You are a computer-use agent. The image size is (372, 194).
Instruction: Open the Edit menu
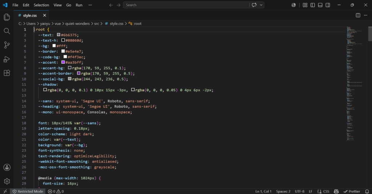point(26,5)
